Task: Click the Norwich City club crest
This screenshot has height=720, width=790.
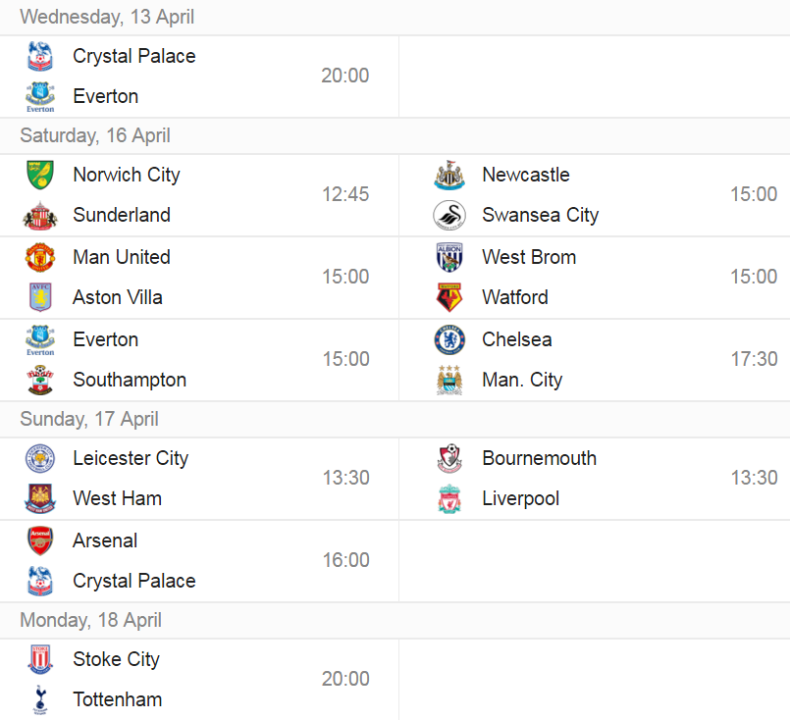Action: point(40,176)
